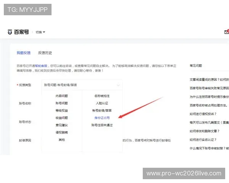
Task: Click the 账号状态 field label
Action: pos(25,122)
